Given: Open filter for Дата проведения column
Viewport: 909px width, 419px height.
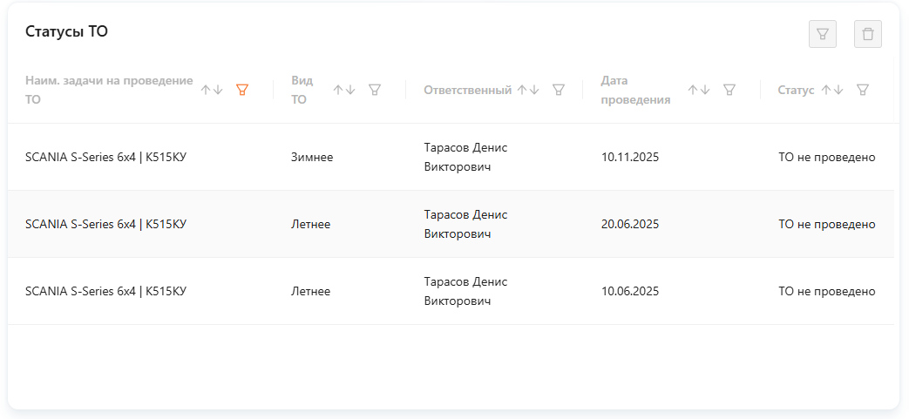Looking at the screenshot, I should (729, 90).
